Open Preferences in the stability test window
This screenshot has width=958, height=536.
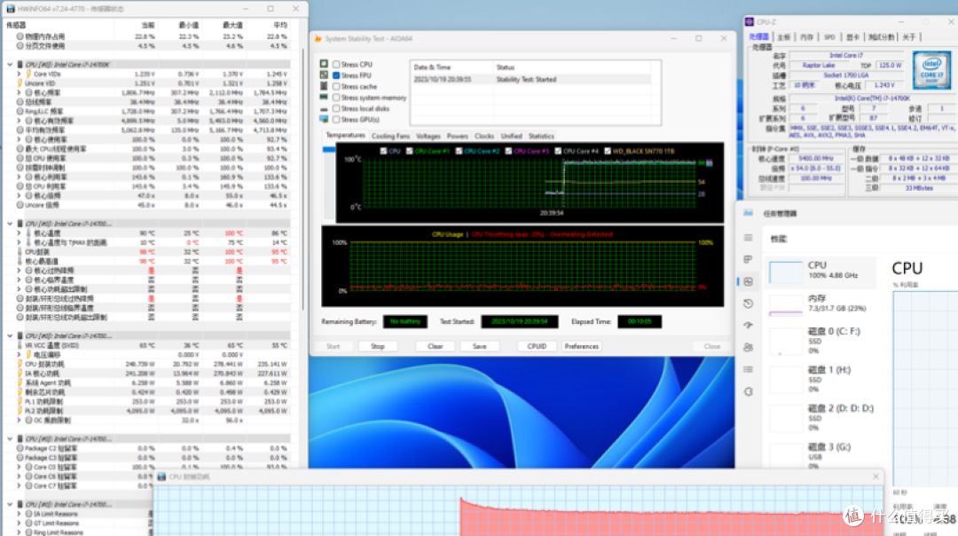pos(581,346)
